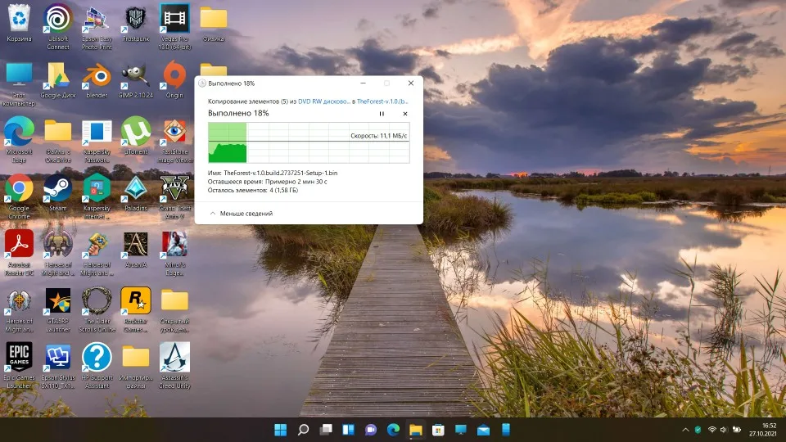Screen dimensions: 786x442
Task: Select the Импортир. файлы folder
Action: (x=136, y=366)
